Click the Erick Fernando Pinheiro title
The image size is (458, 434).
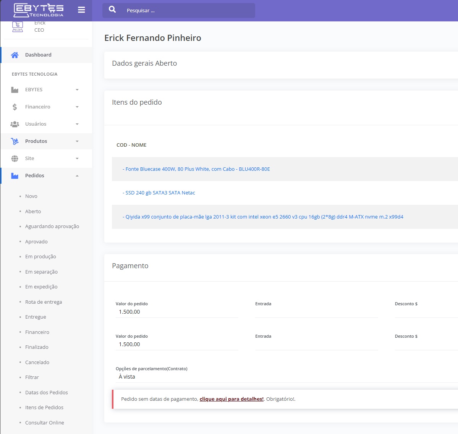[152, 38]
